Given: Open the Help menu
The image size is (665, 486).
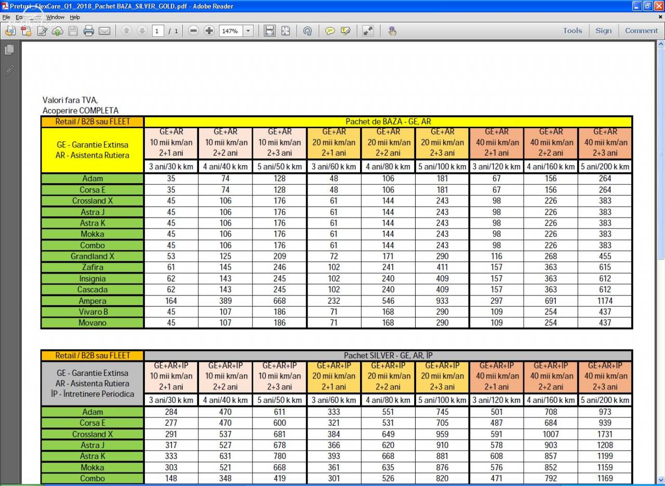Looking at the screenshot, I should click(x=75, y=17).
